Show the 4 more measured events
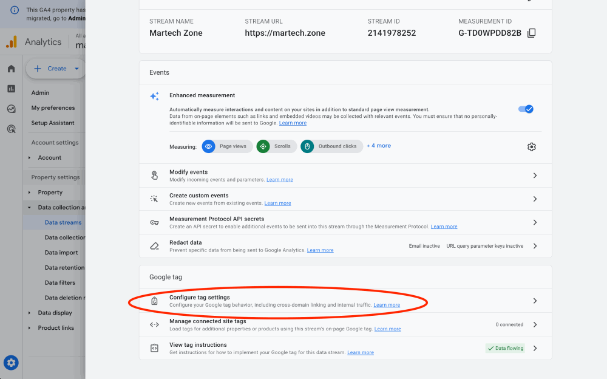The width and height of the screenshot is (607, 379). [379, 146]
